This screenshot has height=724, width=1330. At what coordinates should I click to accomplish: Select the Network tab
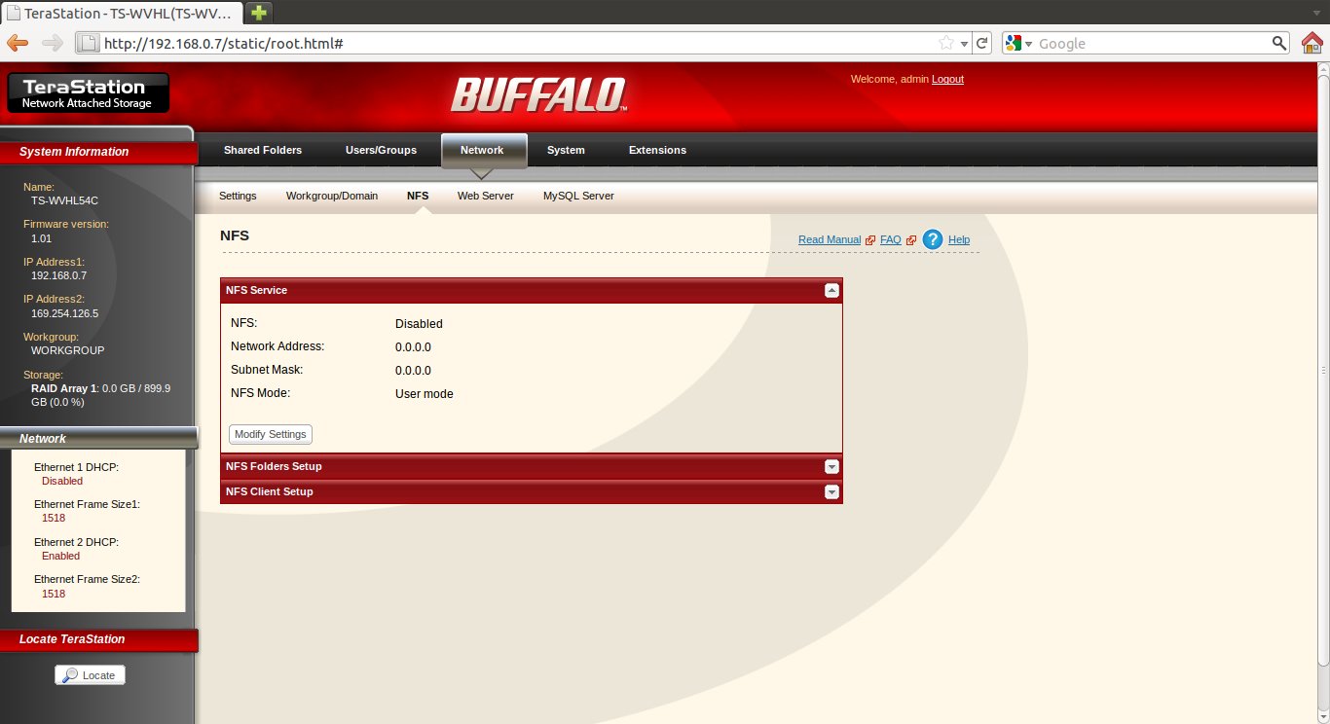(x=483, y=150)
